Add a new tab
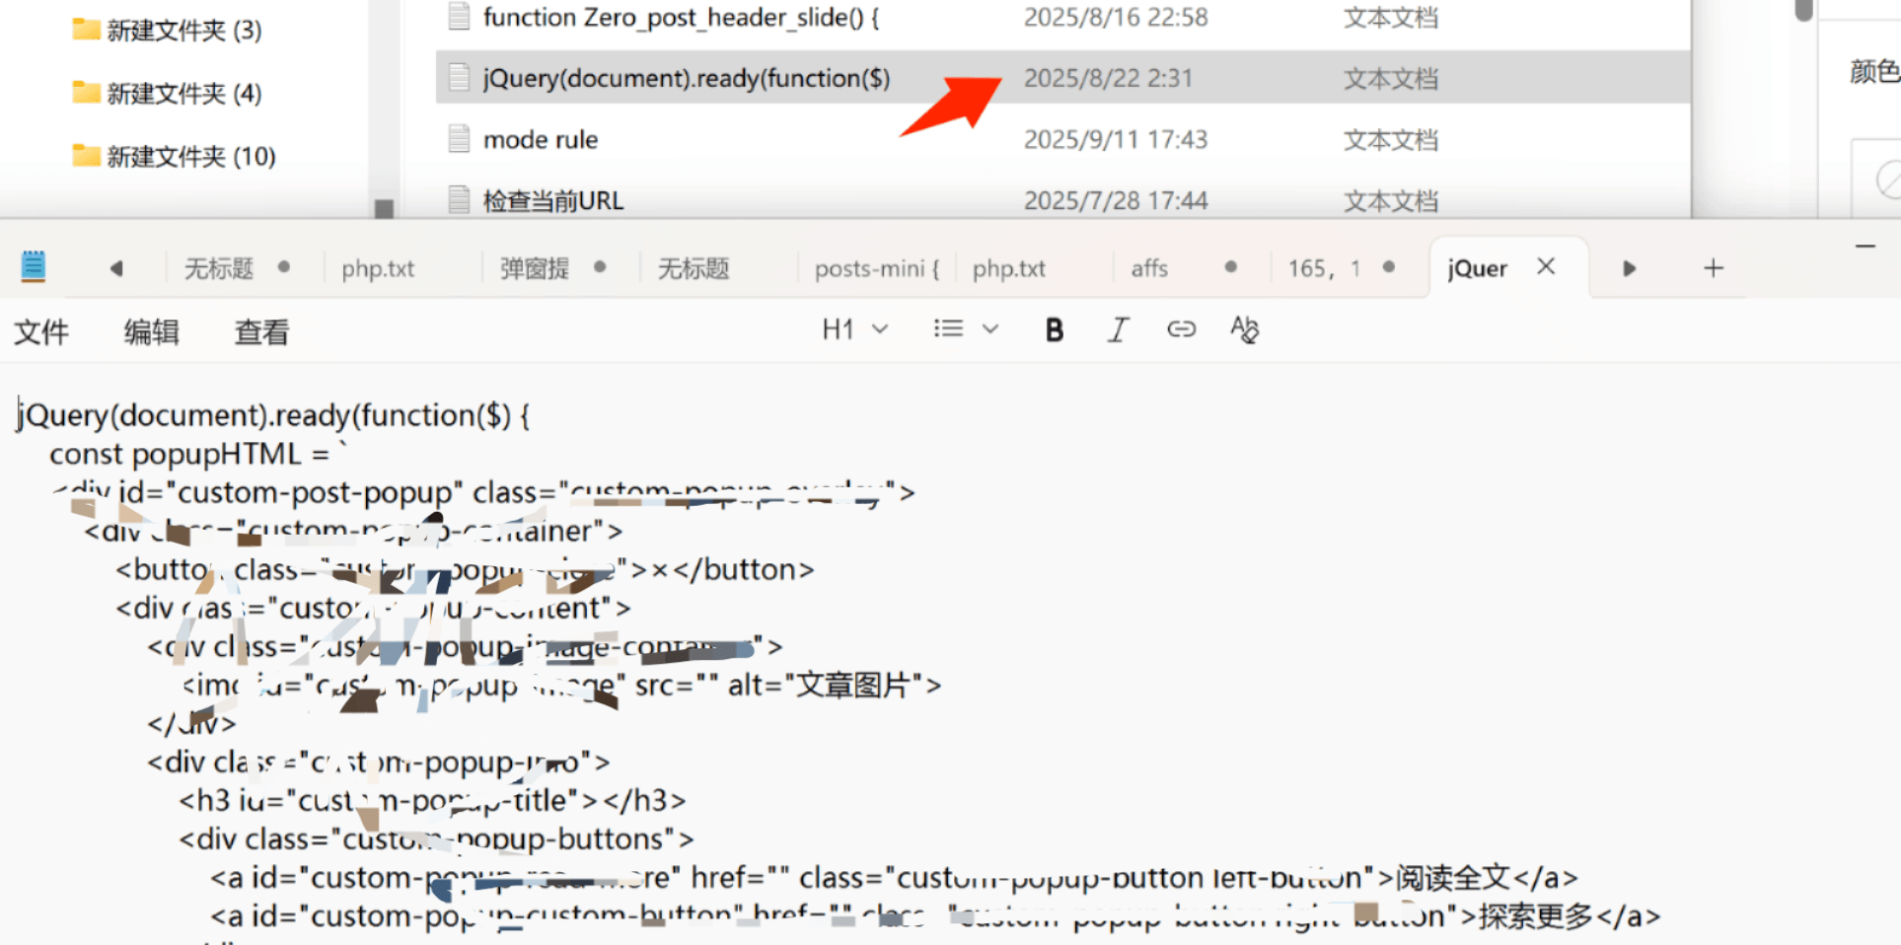The height and width of the screenshot is (945, 1901). pos(1714,268)
